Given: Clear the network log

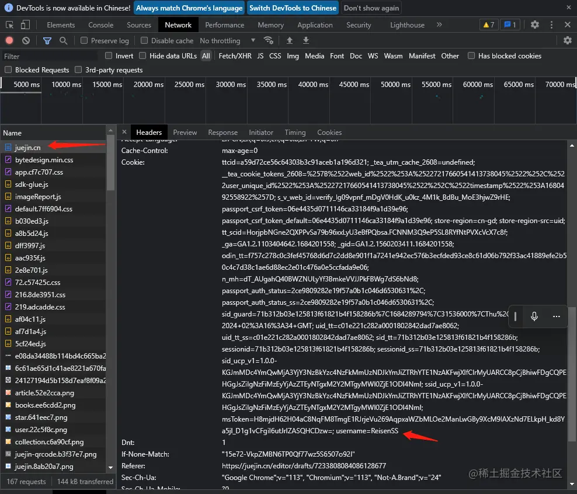Looking at the screenshot, I should pos(24,40).
